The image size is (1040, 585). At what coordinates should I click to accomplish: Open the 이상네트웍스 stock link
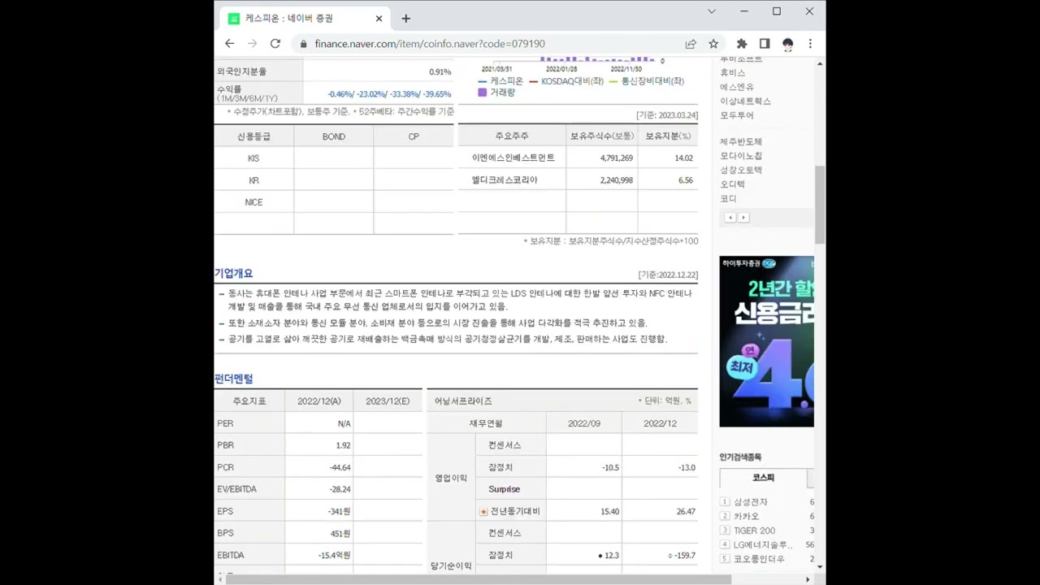[x=745, y=102]
